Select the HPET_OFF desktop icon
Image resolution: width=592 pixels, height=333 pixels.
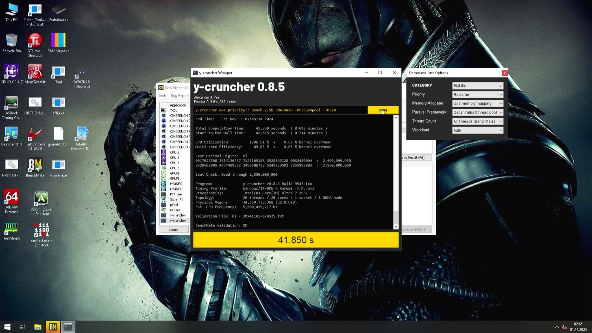[11, 168]
